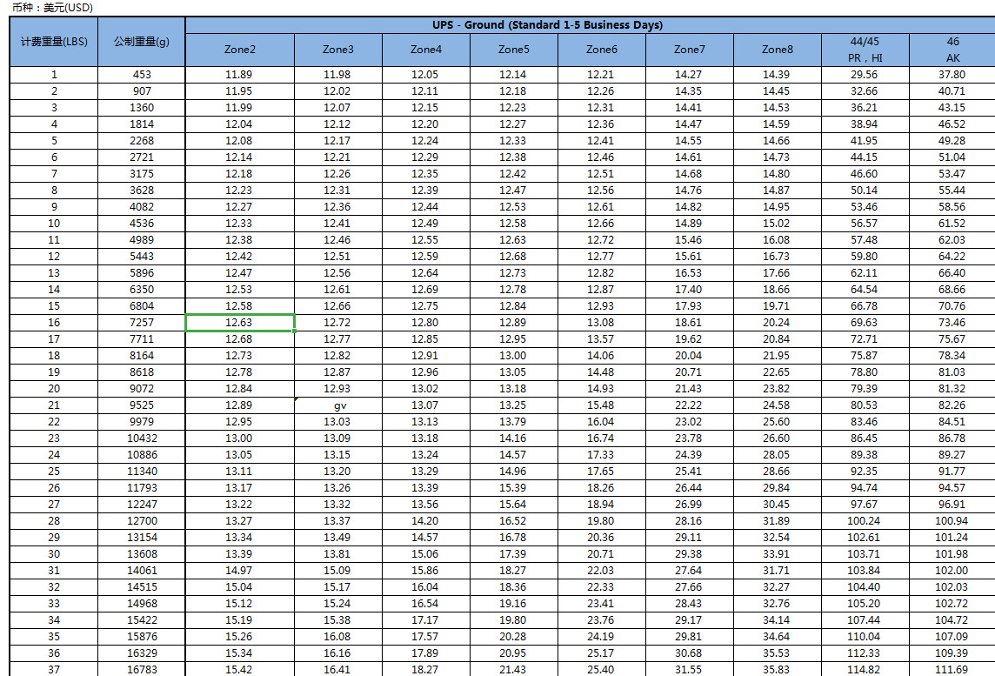Select the cell containing 'gv' in Zone3

coord(337,405)
